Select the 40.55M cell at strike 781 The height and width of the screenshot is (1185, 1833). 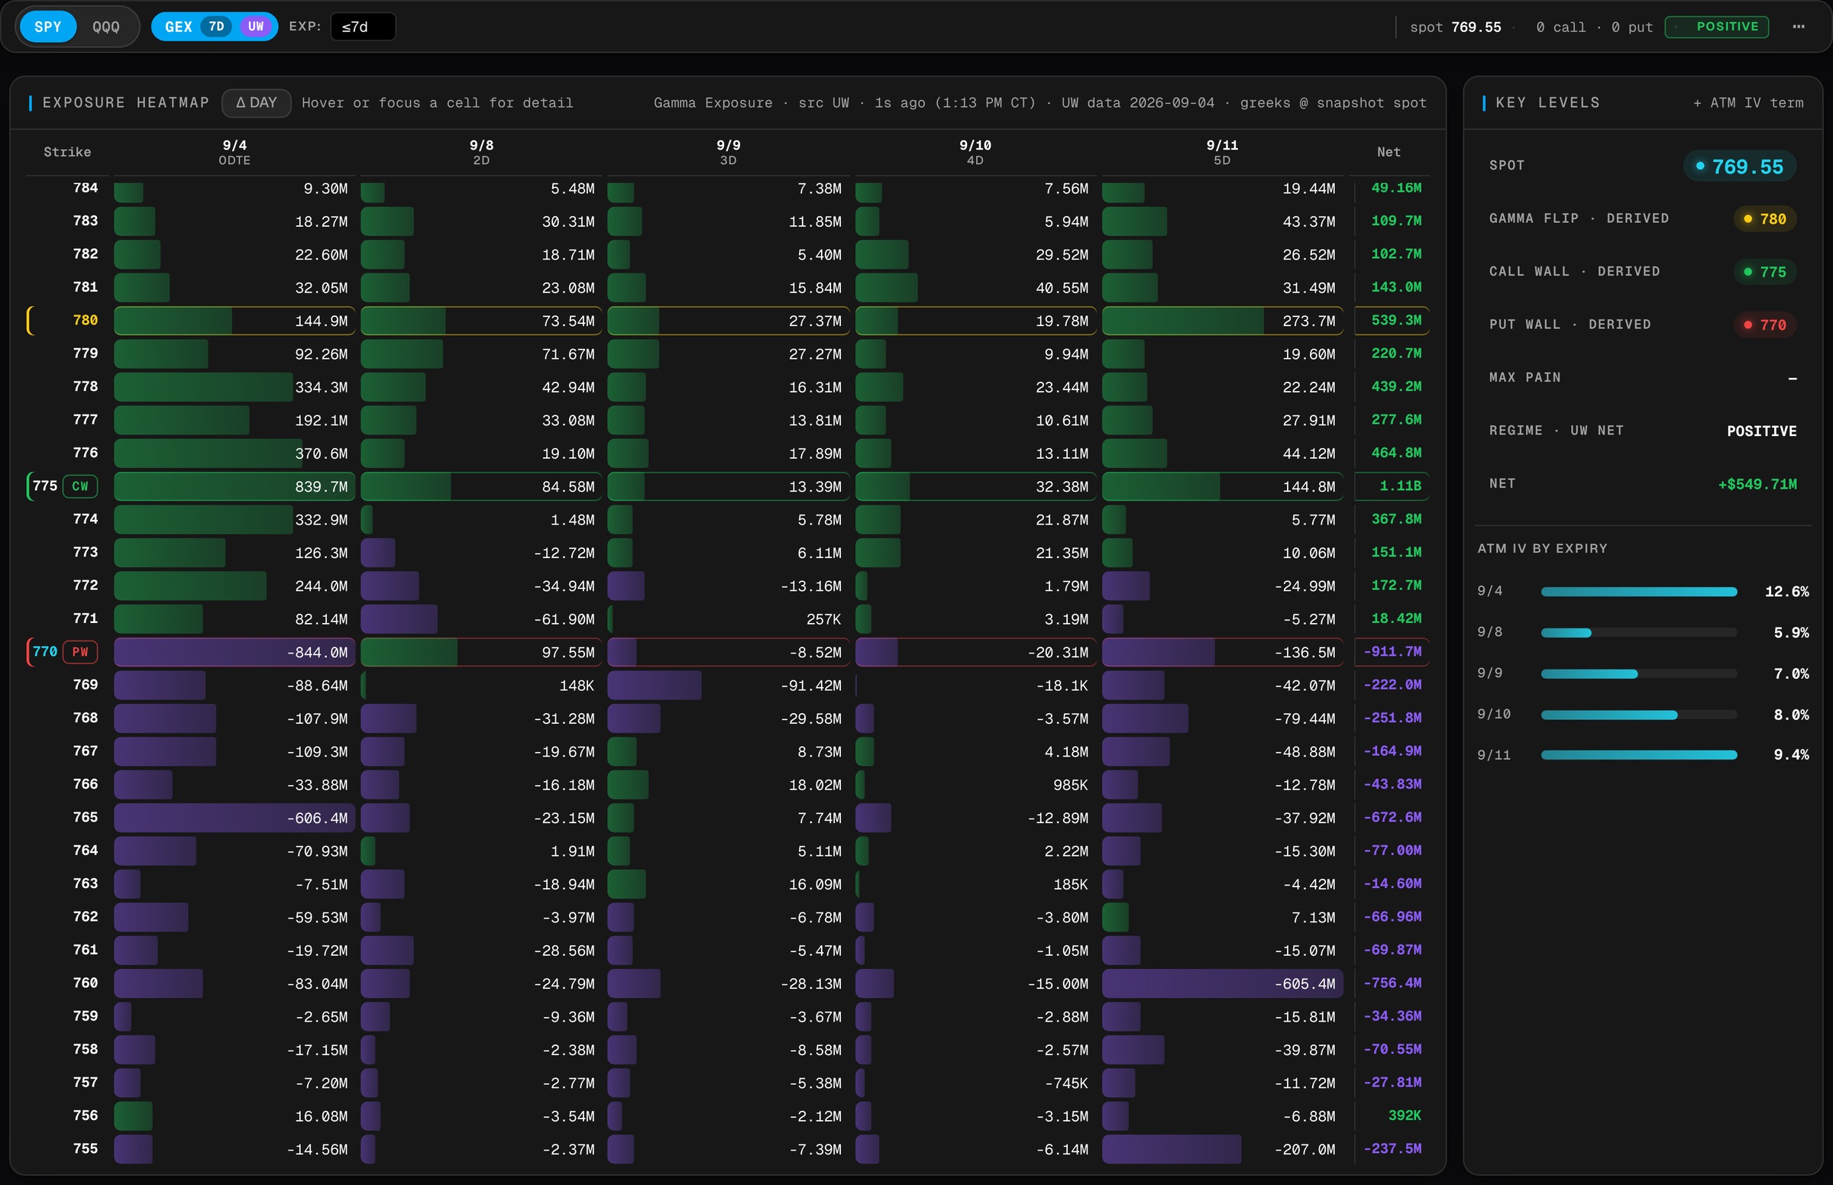click(975, 288)
